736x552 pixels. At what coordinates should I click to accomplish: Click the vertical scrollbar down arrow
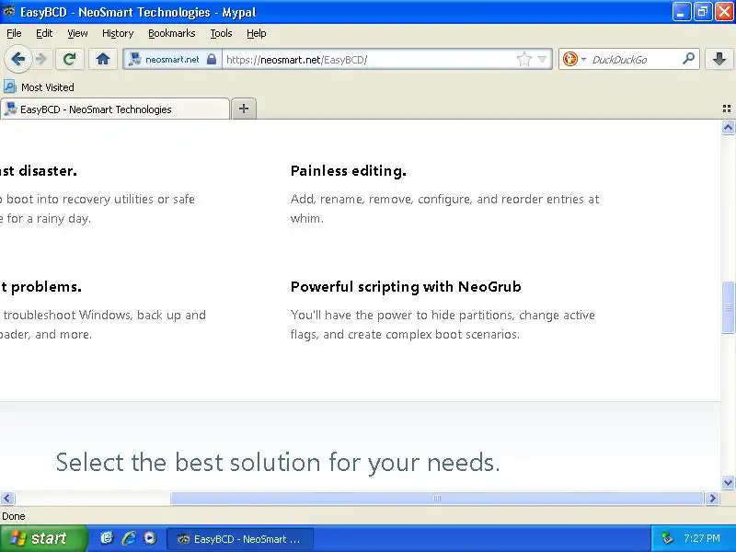click(728, 482)
